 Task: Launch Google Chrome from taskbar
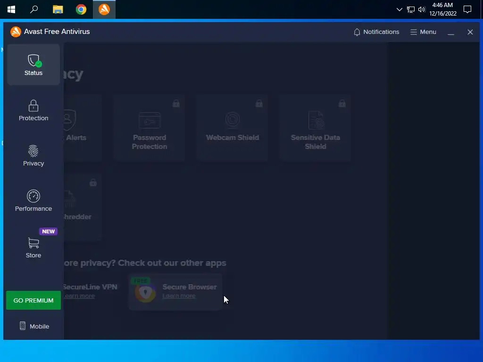(x=81, y=9)
